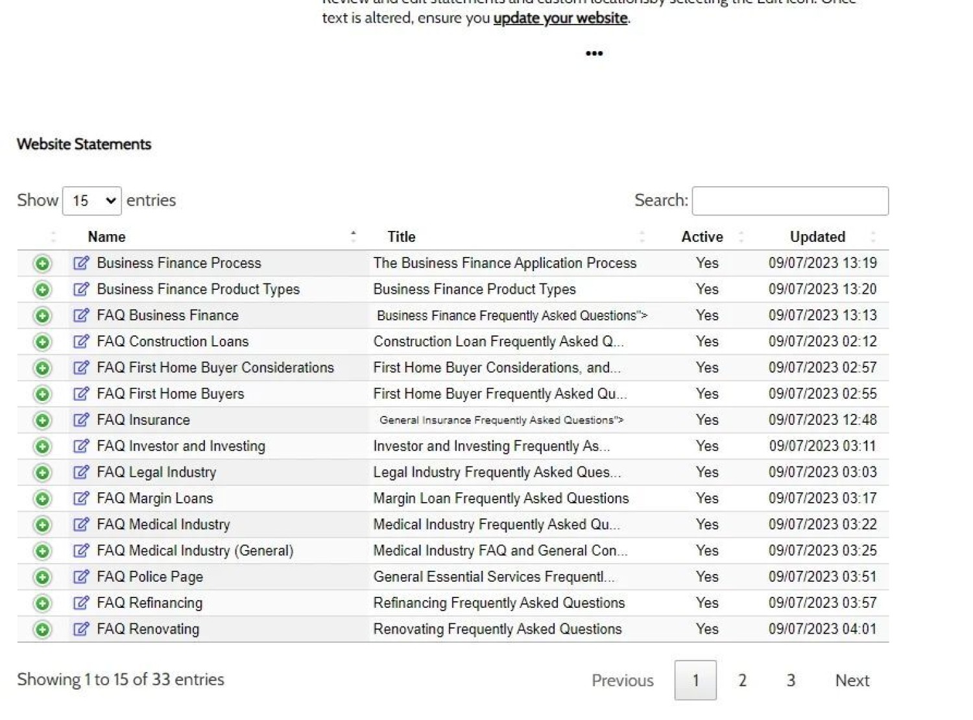Open the Show entries count dropdown

91,200
